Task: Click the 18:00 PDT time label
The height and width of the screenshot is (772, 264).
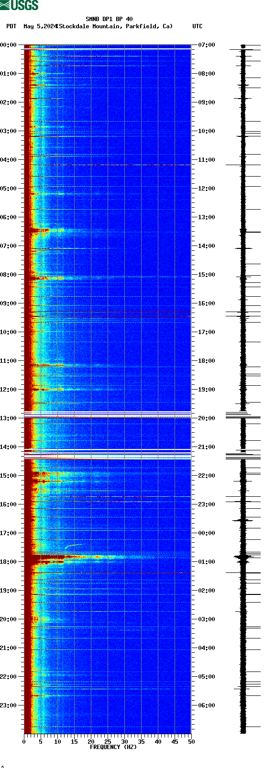Action: click(9, 562)
